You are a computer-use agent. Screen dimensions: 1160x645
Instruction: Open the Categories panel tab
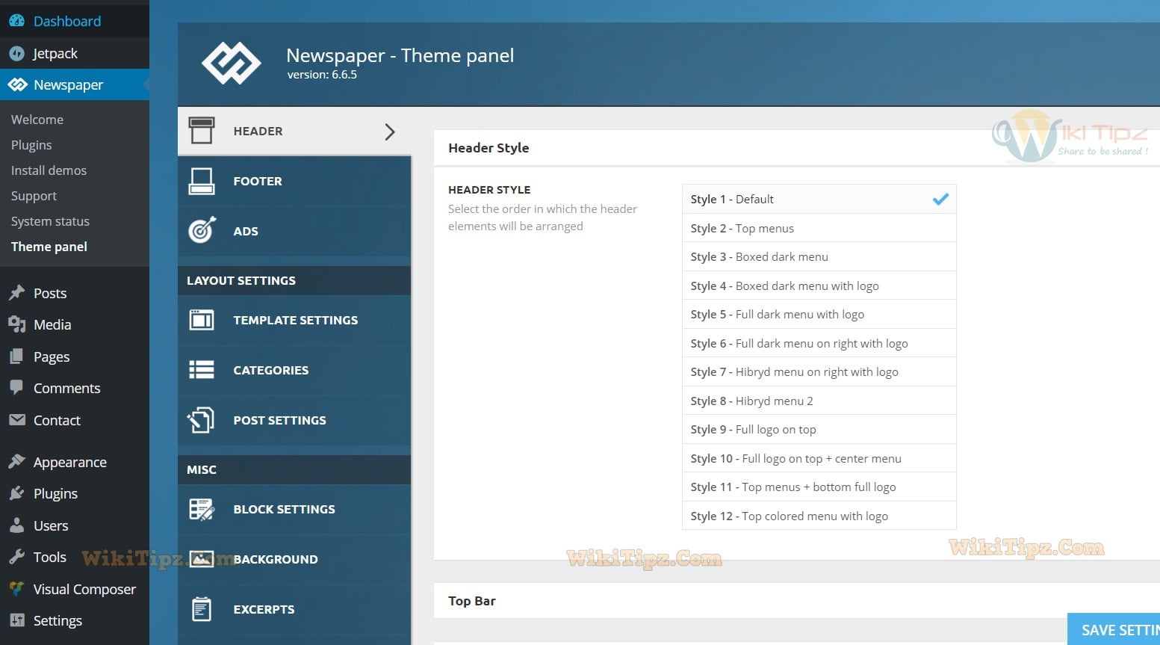click(294, 370)
